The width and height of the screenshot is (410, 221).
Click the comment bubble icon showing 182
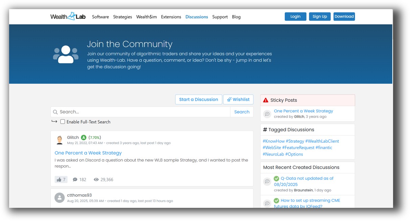pyautogui.click(x=74, y=179)
